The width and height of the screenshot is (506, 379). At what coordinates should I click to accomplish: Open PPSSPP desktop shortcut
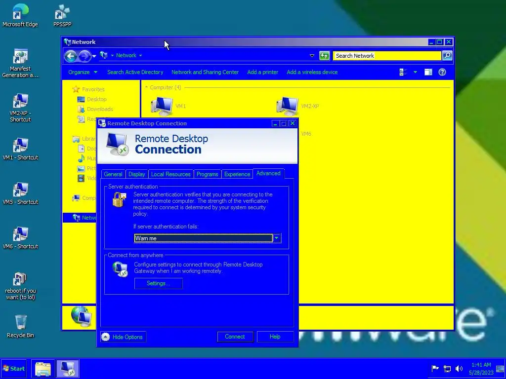pos(62,15)
